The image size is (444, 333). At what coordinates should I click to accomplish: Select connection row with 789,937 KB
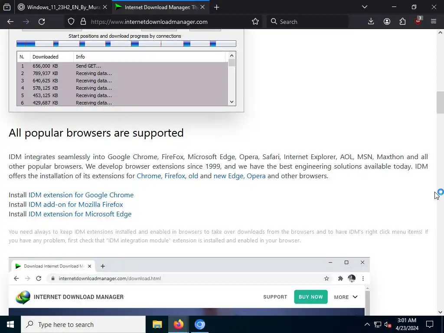(x=123, y=73)
